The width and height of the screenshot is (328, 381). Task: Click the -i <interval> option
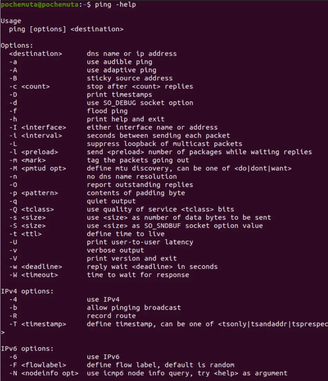tap(36, 136)
